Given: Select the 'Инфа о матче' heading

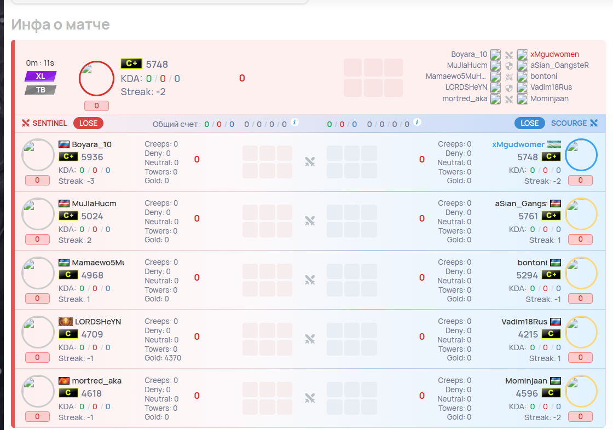Looking at the screenshot, I should (x=61, y=25).
